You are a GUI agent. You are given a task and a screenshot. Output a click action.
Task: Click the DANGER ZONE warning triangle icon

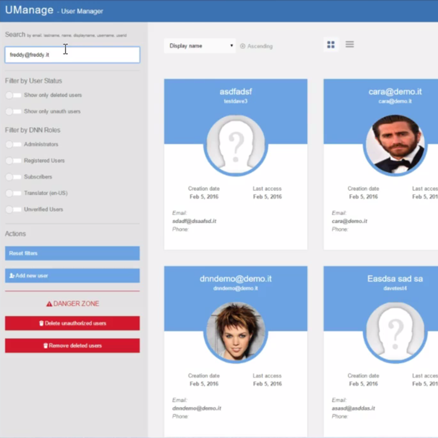49,304
